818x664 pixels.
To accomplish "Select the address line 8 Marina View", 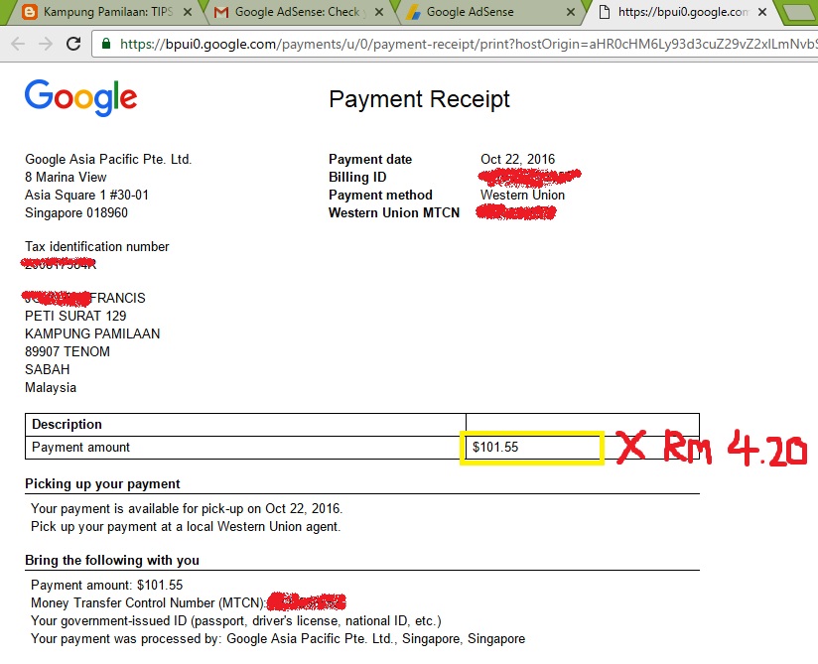I will click(x=66, y=177).
